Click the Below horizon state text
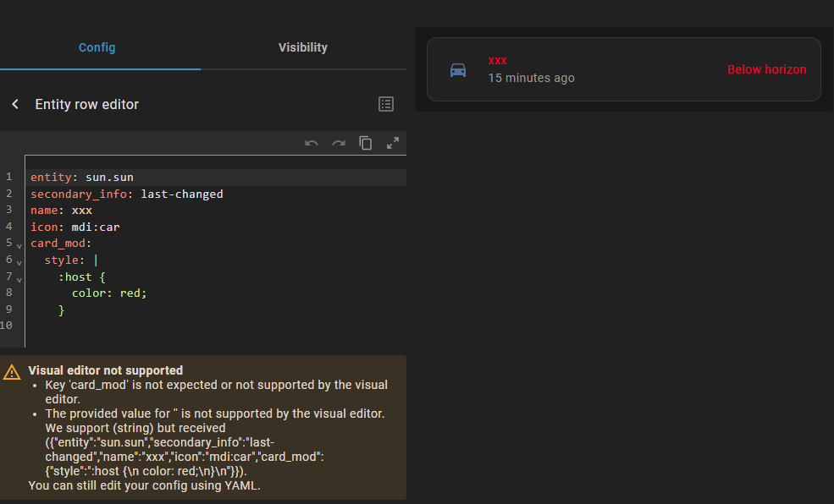The image size is (834, 504). tap(766, 69)
